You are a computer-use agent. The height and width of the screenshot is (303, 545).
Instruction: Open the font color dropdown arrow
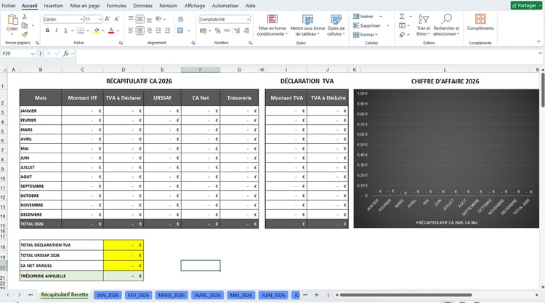(118, 31)
